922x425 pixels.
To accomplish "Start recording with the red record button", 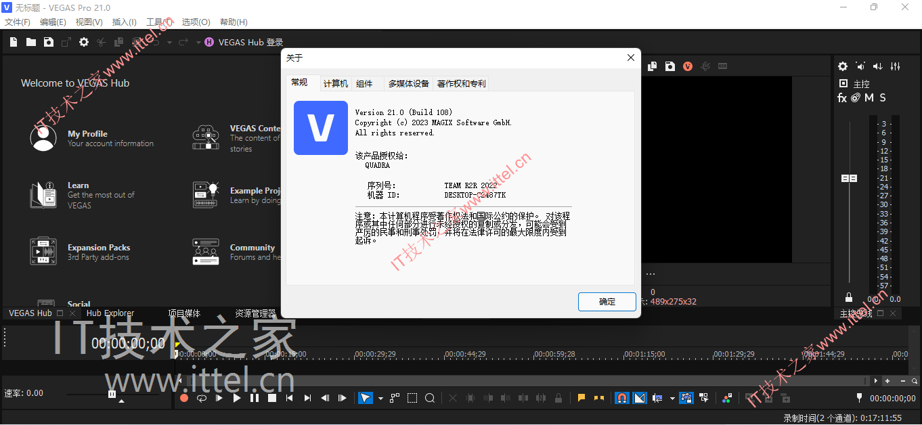I will click(x=184, y=398).
